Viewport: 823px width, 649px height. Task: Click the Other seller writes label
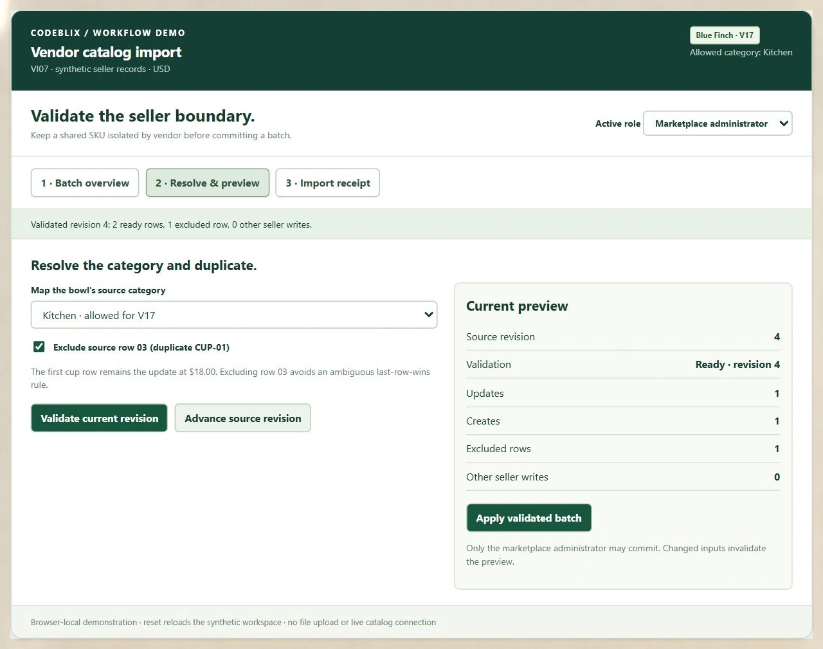coord(507,477)
